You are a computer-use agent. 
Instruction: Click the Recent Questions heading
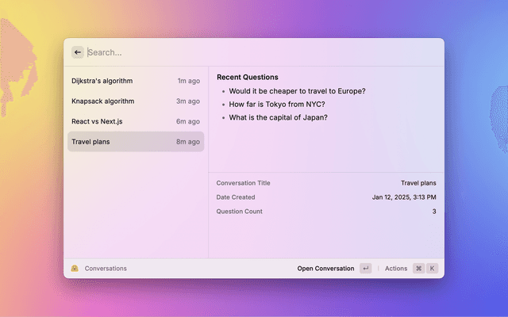[x=247, y=78]
